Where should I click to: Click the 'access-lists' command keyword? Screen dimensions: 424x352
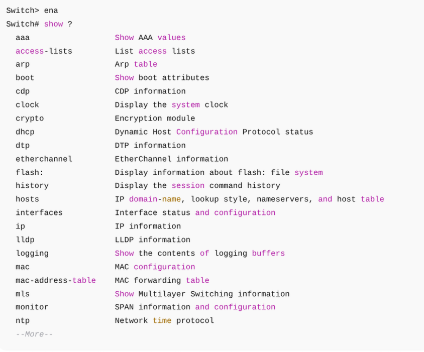click(x=44, y=51)
